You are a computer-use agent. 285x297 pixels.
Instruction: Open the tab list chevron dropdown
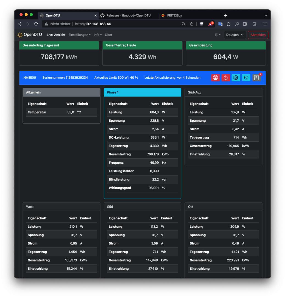[266, 15]
